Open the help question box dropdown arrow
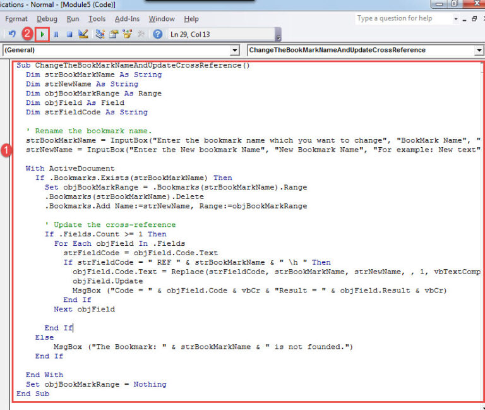The width and height of the screenshot is (485, 410). click(455, 19)
